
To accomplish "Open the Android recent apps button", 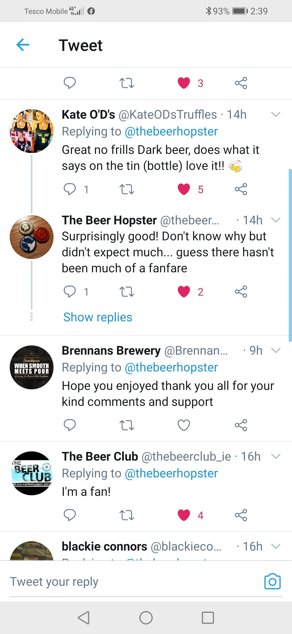I will [x=208, y=618].
